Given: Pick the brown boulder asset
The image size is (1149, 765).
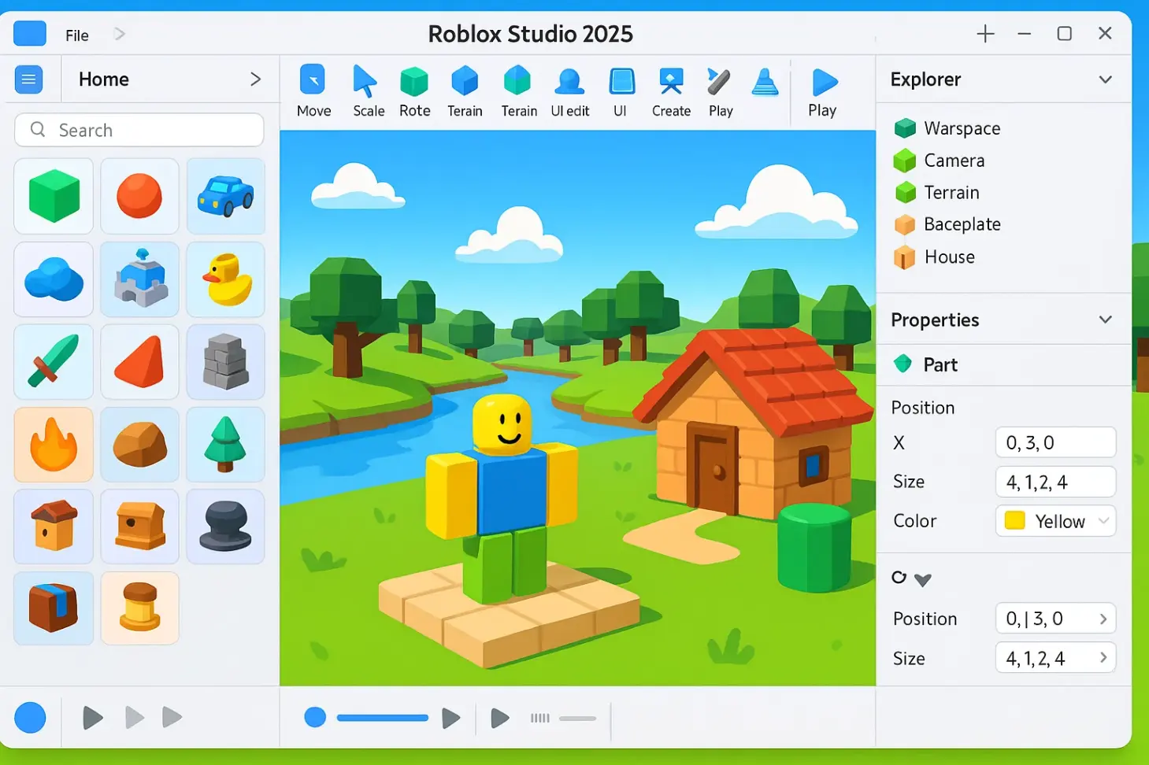Looking at the screenshot, I should pyautogui.click(x=139, y=445).
